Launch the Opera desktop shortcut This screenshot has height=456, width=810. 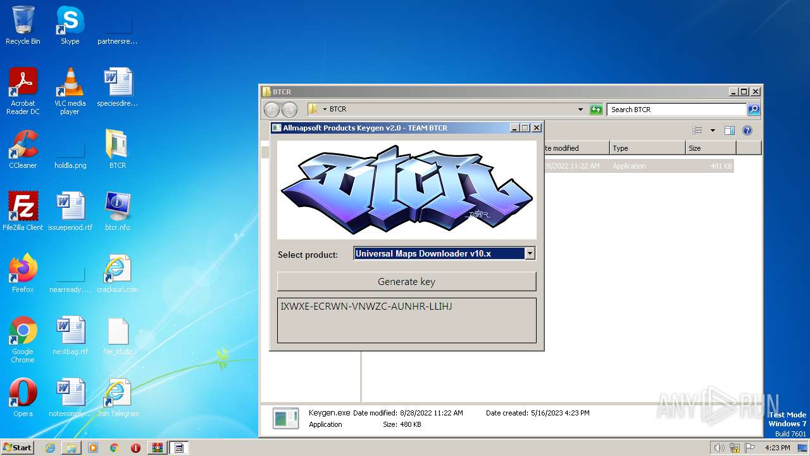[x=23, y=397]
